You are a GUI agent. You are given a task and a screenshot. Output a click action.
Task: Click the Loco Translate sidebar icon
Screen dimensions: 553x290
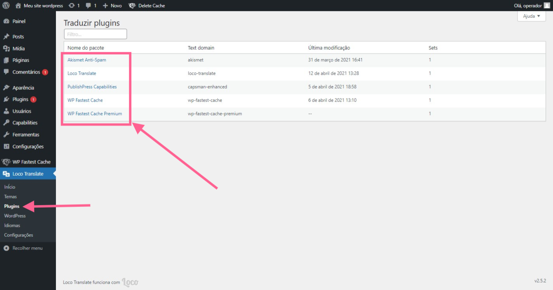[6, 174]
